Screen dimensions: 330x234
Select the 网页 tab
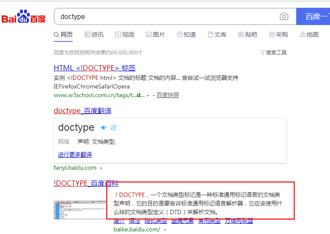tap(63, 35)
